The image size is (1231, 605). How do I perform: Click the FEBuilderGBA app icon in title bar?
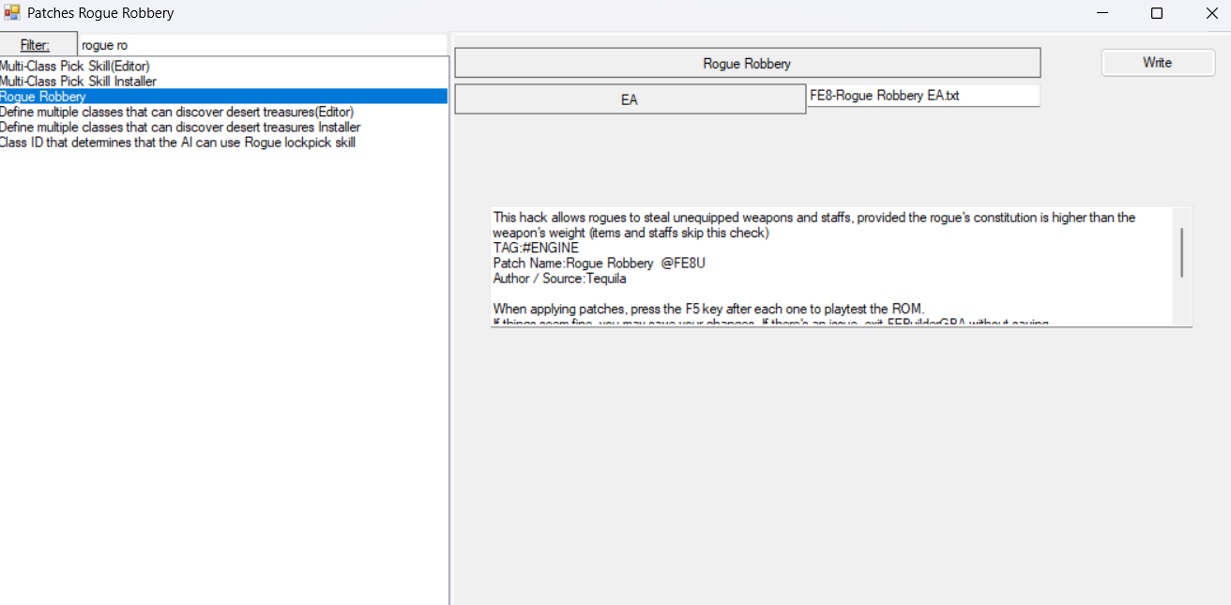(x=12, y=13)
